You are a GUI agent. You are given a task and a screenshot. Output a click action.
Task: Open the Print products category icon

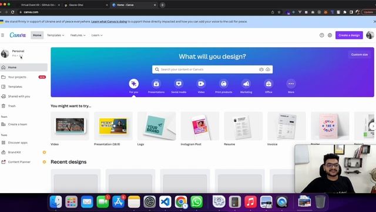pos(223,84)
